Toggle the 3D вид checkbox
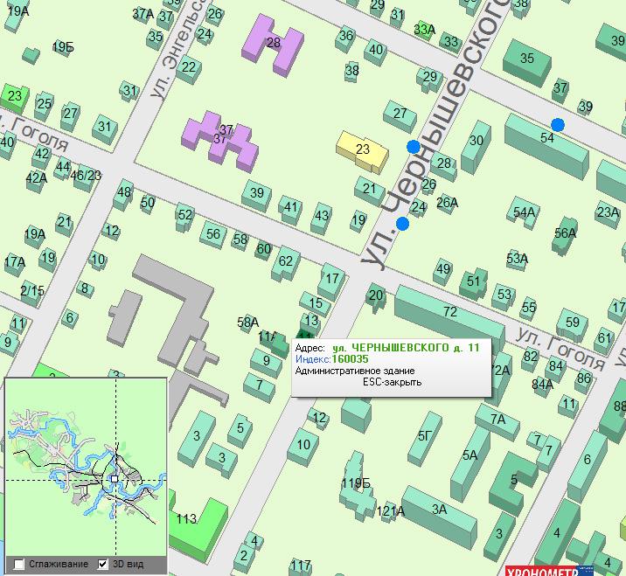Image resolution: width=626 pixels, height=576 pixels. coord(103,564)
